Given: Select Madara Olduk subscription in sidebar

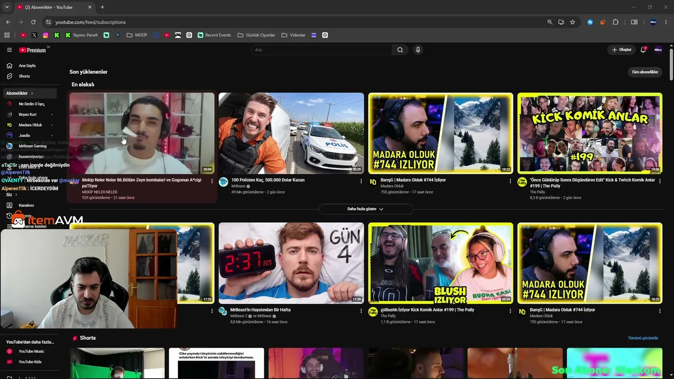Looking at the screenshot, I should pyautogui.click(x=31, y=125).
